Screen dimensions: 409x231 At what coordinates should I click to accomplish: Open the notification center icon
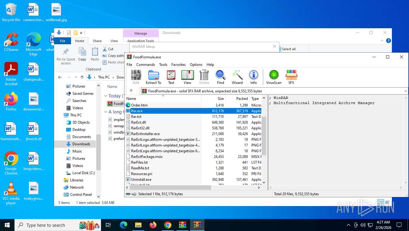(399, 225)
